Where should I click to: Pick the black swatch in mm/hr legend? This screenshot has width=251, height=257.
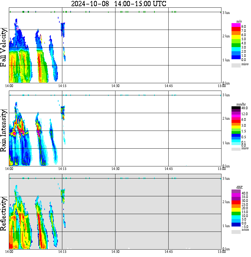(236, 108)
